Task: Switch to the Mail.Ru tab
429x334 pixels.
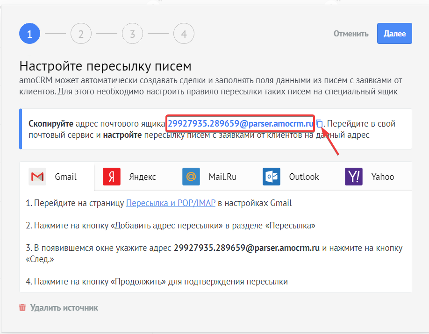Action: tap(209, 177)
